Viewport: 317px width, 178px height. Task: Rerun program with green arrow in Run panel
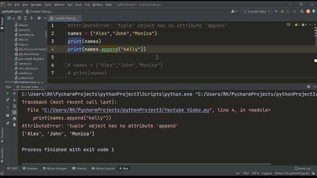pyautogui.click(x=8, y=93)
